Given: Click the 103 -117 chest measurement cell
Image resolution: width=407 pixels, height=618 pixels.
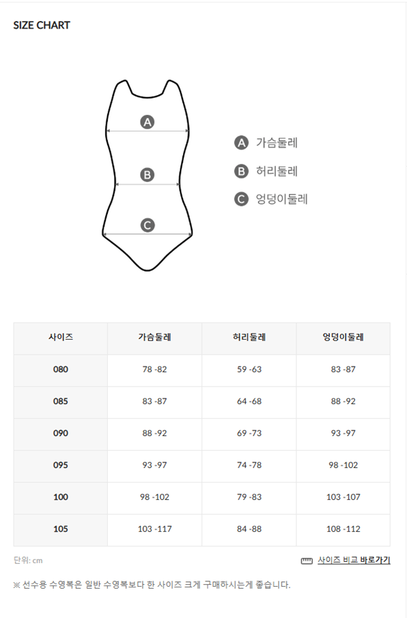Looking at the screenshot, I should coord(155,529).
